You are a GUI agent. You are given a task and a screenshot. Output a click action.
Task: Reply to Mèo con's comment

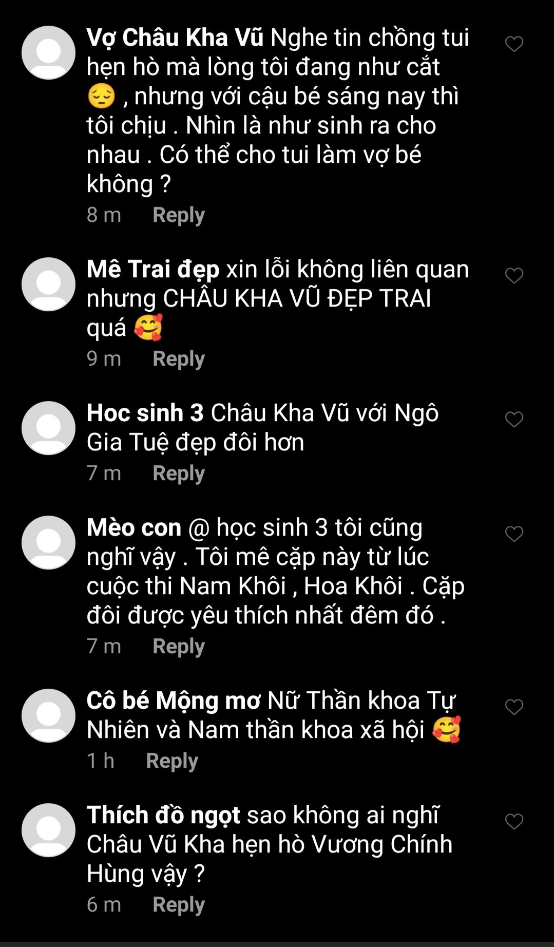coord(179,647)
